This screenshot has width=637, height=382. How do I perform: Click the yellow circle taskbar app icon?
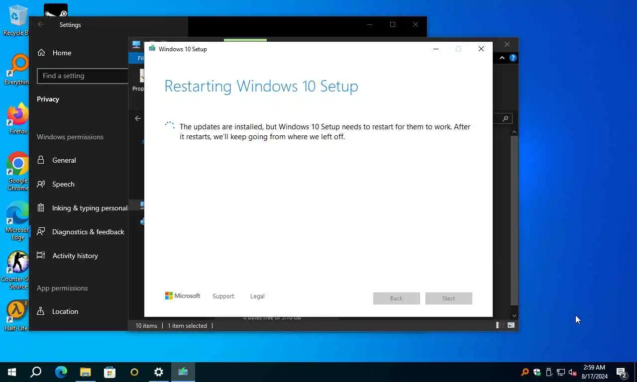pos(134,372)
